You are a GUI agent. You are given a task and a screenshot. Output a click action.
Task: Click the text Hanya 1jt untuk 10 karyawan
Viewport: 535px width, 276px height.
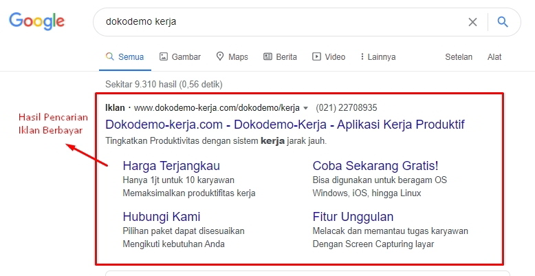pyautogui.click(x=178, y=180)
